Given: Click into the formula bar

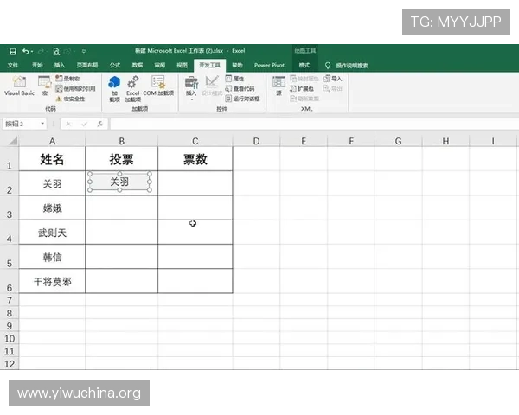Looking at the screenshot, I should [314, 124].
